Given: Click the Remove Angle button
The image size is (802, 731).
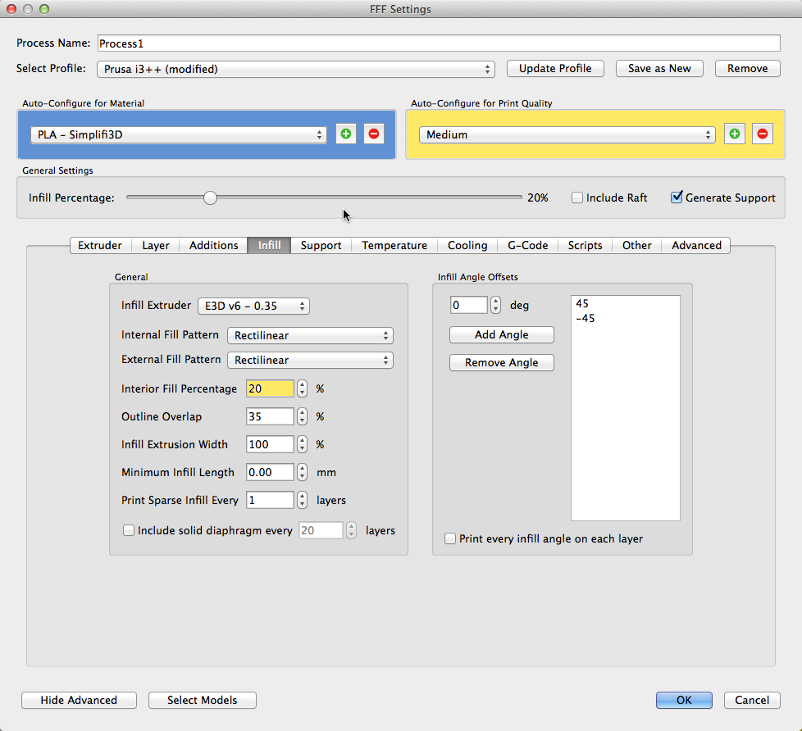Looking at the screenshot, I should [x=502, y=363].
